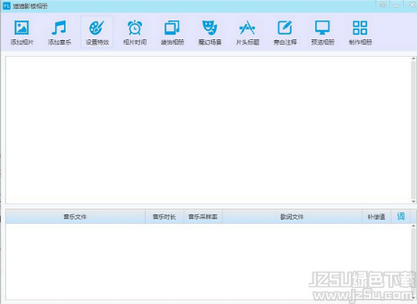Viewport: 417px width, 304px height.
Task: Open Add Photos (添加相片) tool
Action: tap(22, 32)
